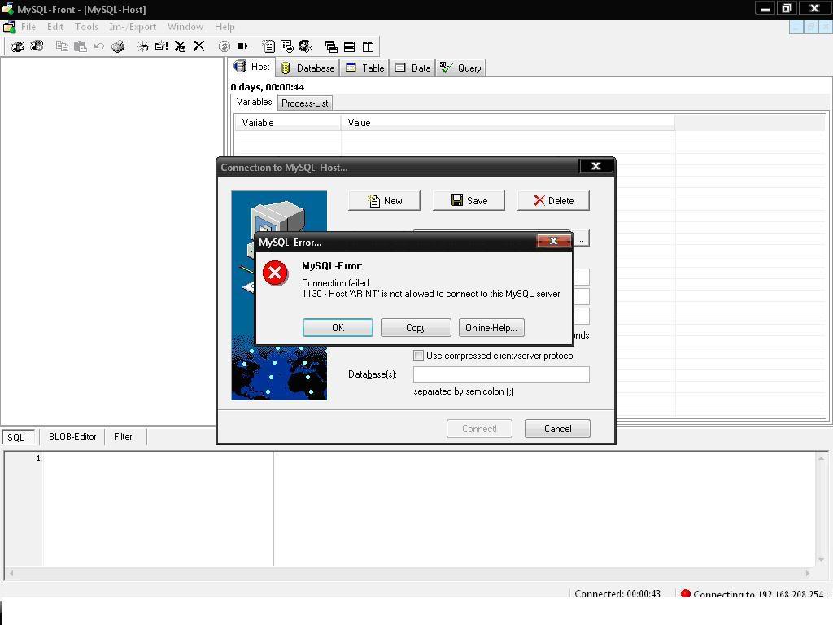
Task: Switch to the Table tab
Action: pyautogui.click(x=364, y=68)
